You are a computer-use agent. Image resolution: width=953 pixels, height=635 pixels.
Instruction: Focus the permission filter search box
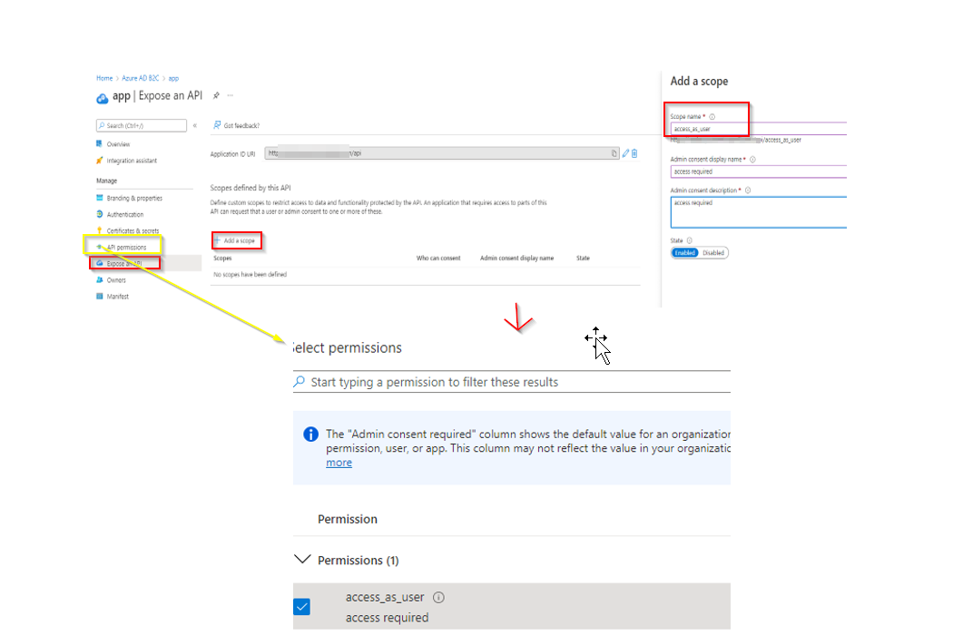tap(512, 382)
